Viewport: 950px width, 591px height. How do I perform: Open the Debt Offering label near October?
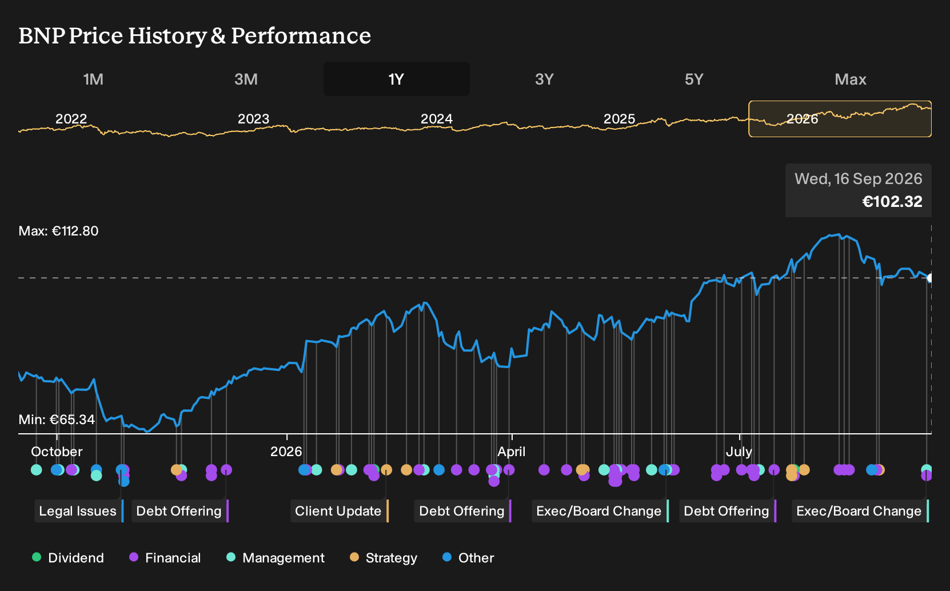pyautogui.click(x=180, y=511)
